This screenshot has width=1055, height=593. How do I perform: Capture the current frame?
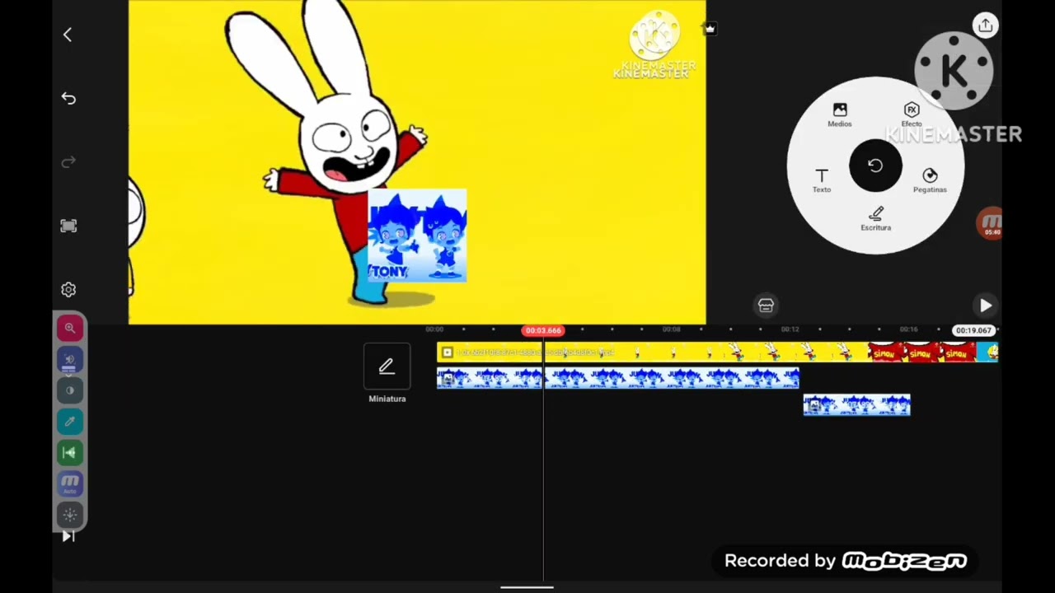pyautogui.click(x=68, y=226)
